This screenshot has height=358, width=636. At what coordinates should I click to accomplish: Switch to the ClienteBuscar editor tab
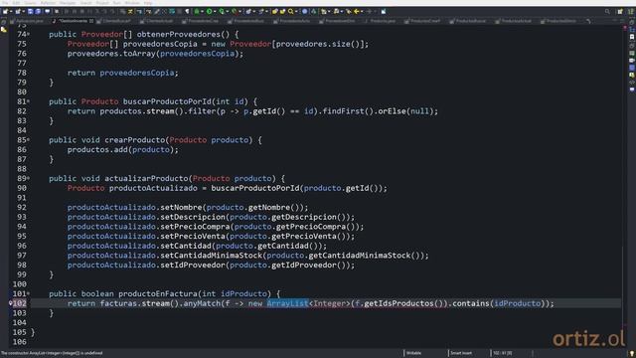[115, 21]
